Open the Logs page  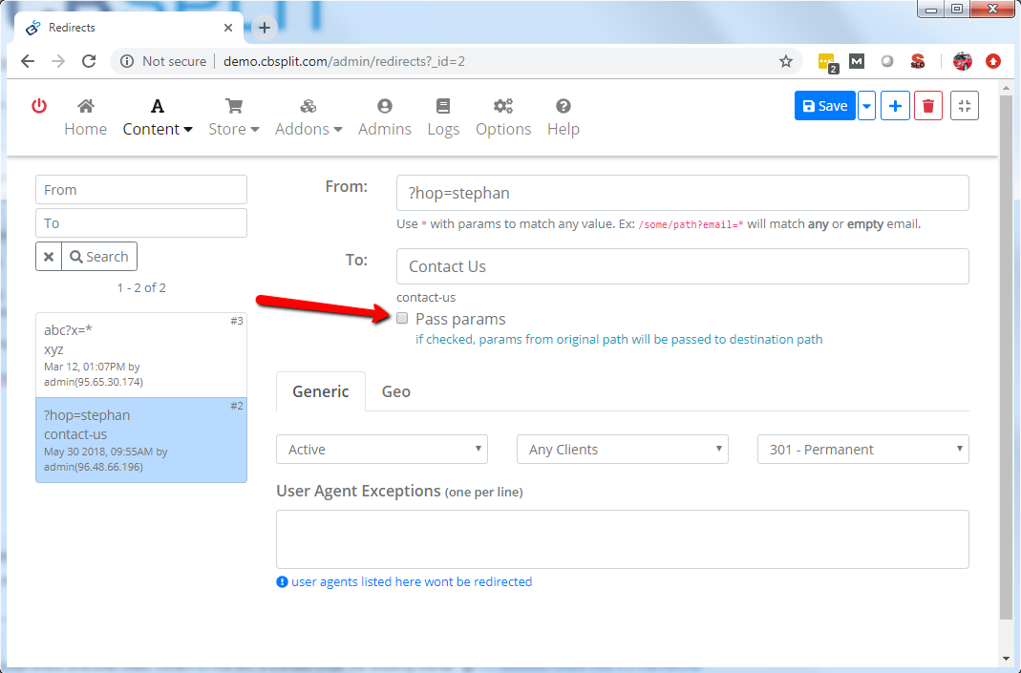443,117
